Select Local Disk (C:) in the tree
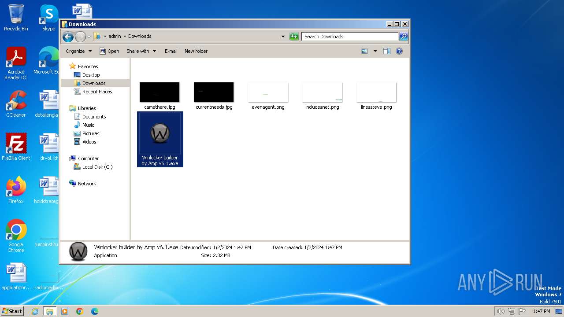The height and width of the screenshot is (317, 564). pos(93,167)
